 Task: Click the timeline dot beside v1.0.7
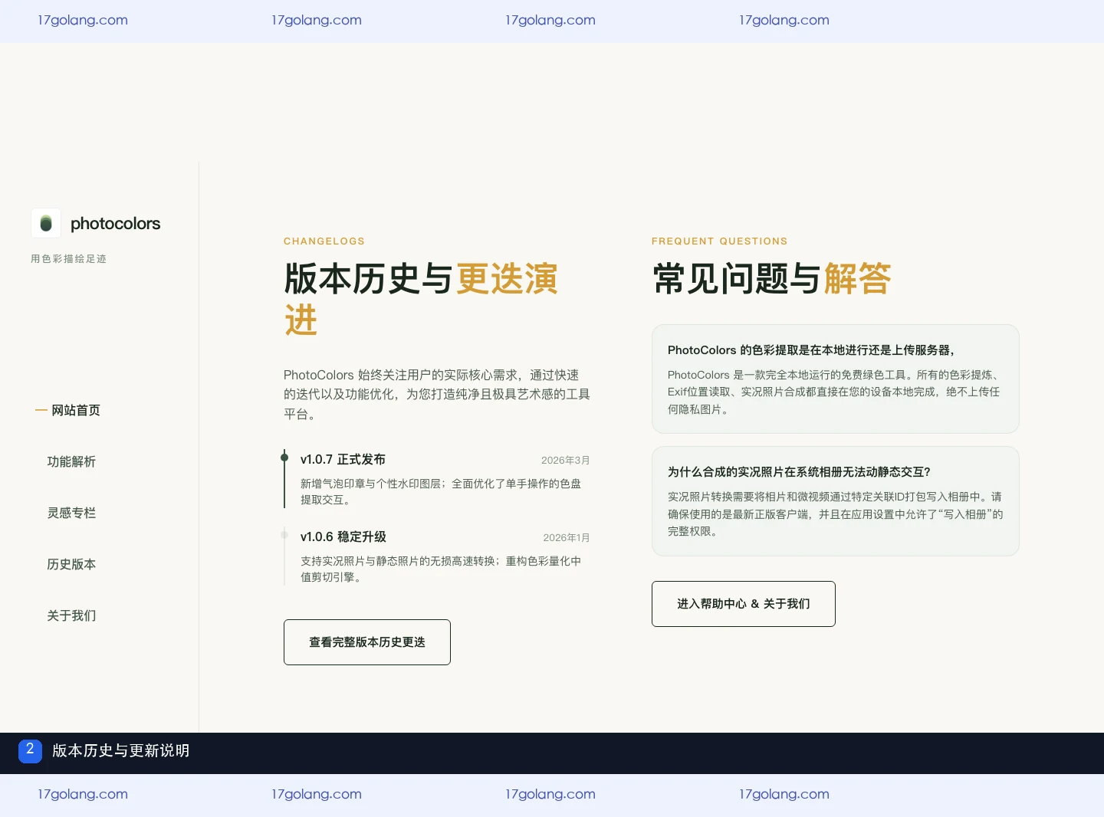click(x=284, y=458)
